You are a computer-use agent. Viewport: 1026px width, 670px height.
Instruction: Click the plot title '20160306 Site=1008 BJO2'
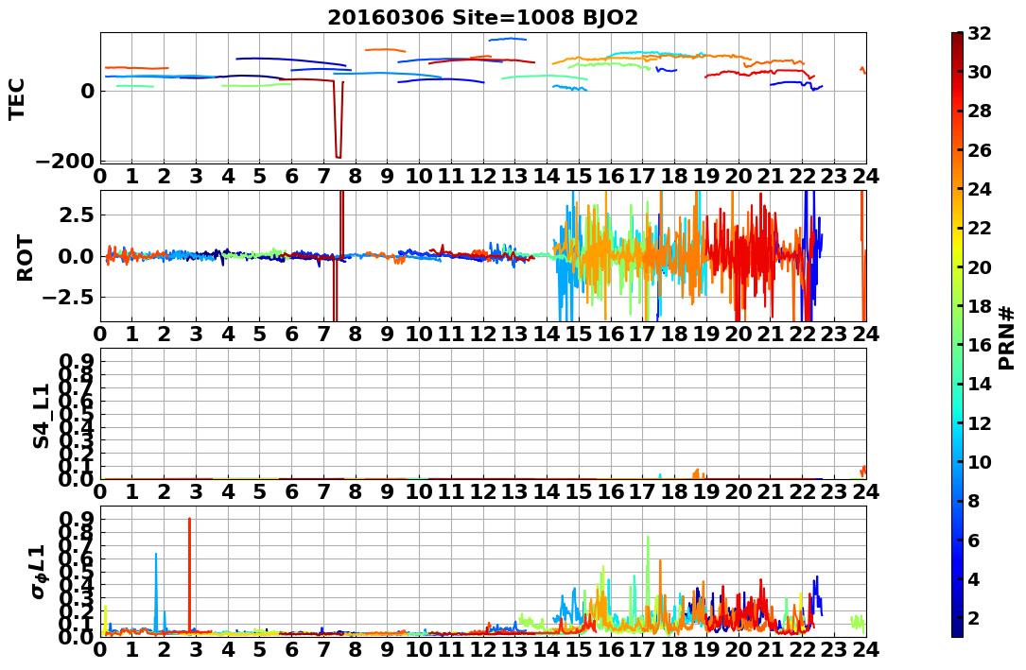point(483,17)
